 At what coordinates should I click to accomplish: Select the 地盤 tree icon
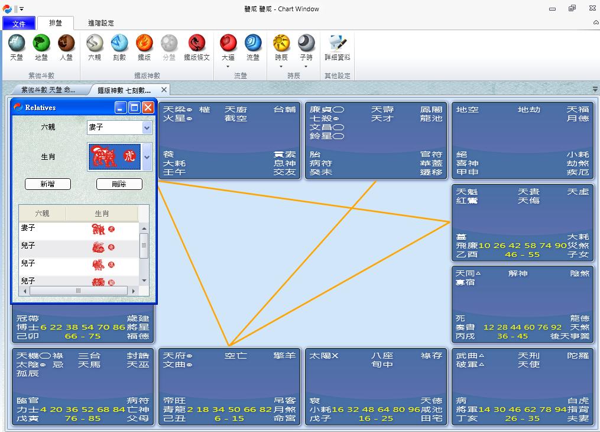pyautogui.click(x=41, y=44)
